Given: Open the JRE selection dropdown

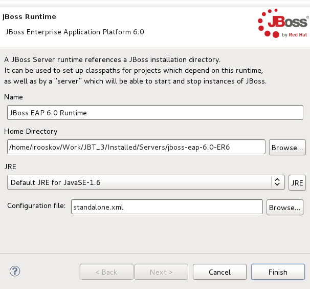Looking at the screenshot, I should click(x=146, y=182).
